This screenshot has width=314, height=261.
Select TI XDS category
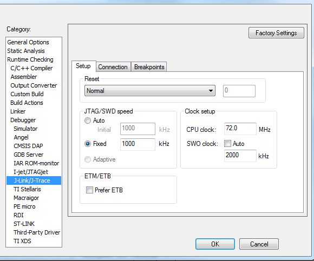[x=22, y=241]
